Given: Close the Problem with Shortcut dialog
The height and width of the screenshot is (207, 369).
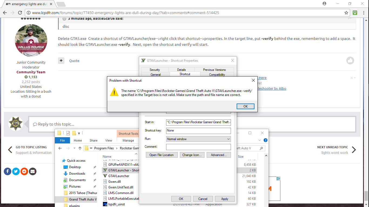Looking at the screenshot, I should [253, 80].
